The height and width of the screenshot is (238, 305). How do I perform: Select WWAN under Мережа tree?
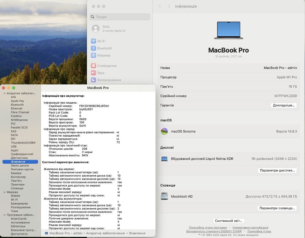(15, 196)
